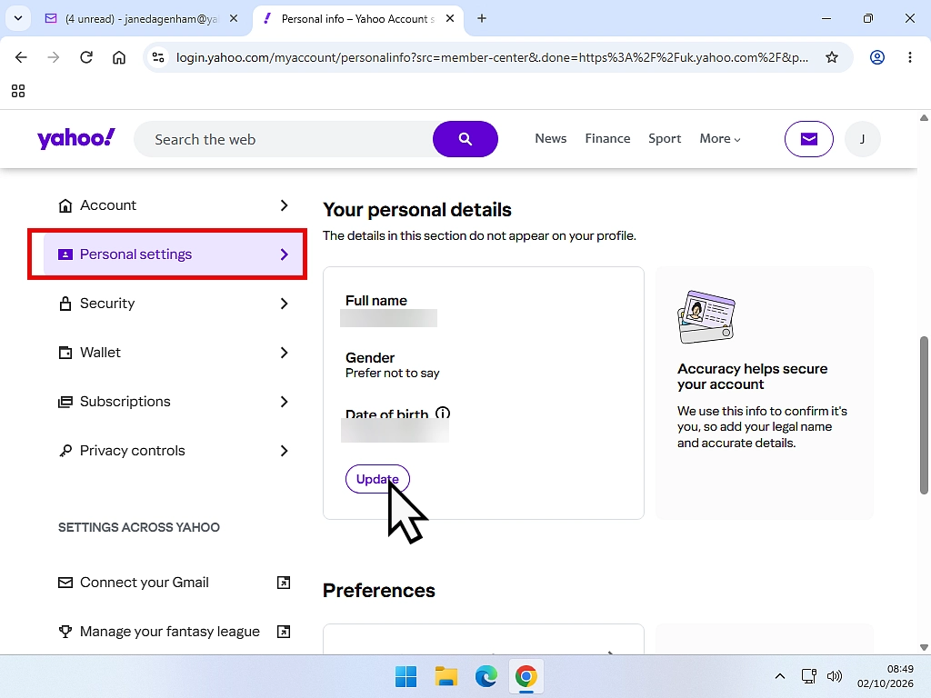This screenshot has width=931, height=698.
Task: Open Chrome profile icon in toolbar
Action: (x=877, y=57)
